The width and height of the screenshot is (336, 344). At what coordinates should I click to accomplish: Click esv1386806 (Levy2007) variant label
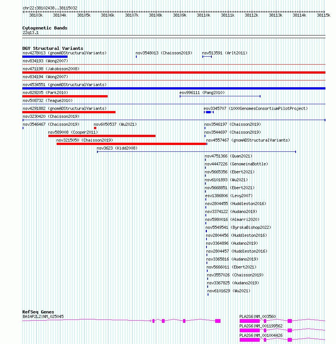pyautogui.click(x=229, y=196)
